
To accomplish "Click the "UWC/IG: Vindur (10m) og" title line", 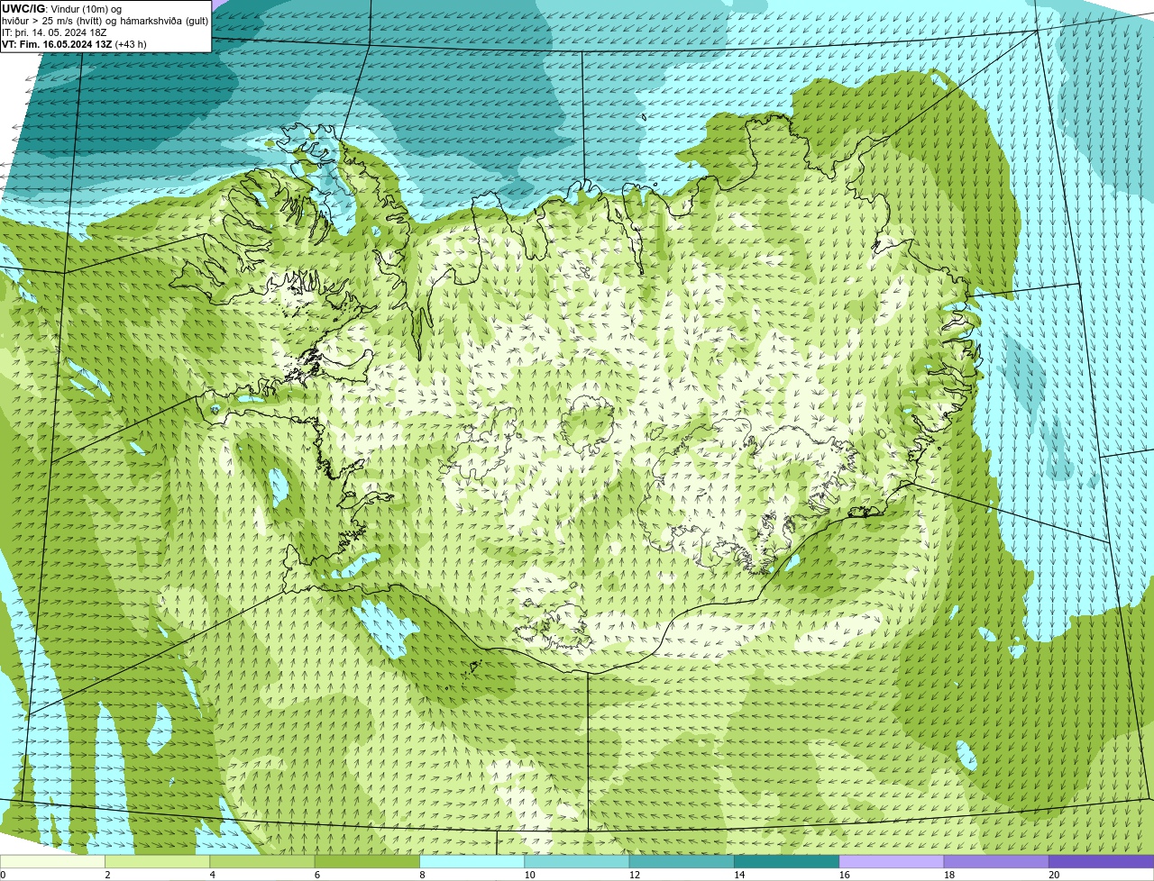I will point(61,8).
